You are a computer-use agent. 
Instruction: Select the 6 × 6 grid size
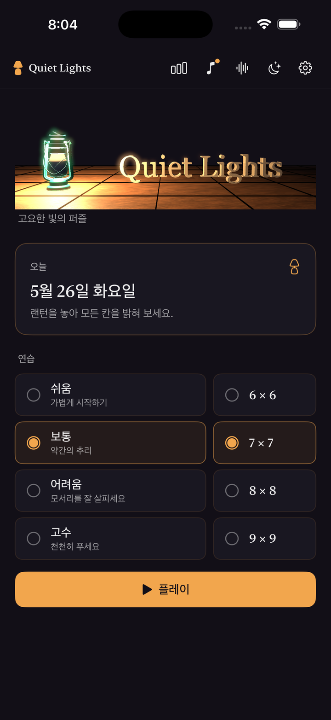[265, 395]
